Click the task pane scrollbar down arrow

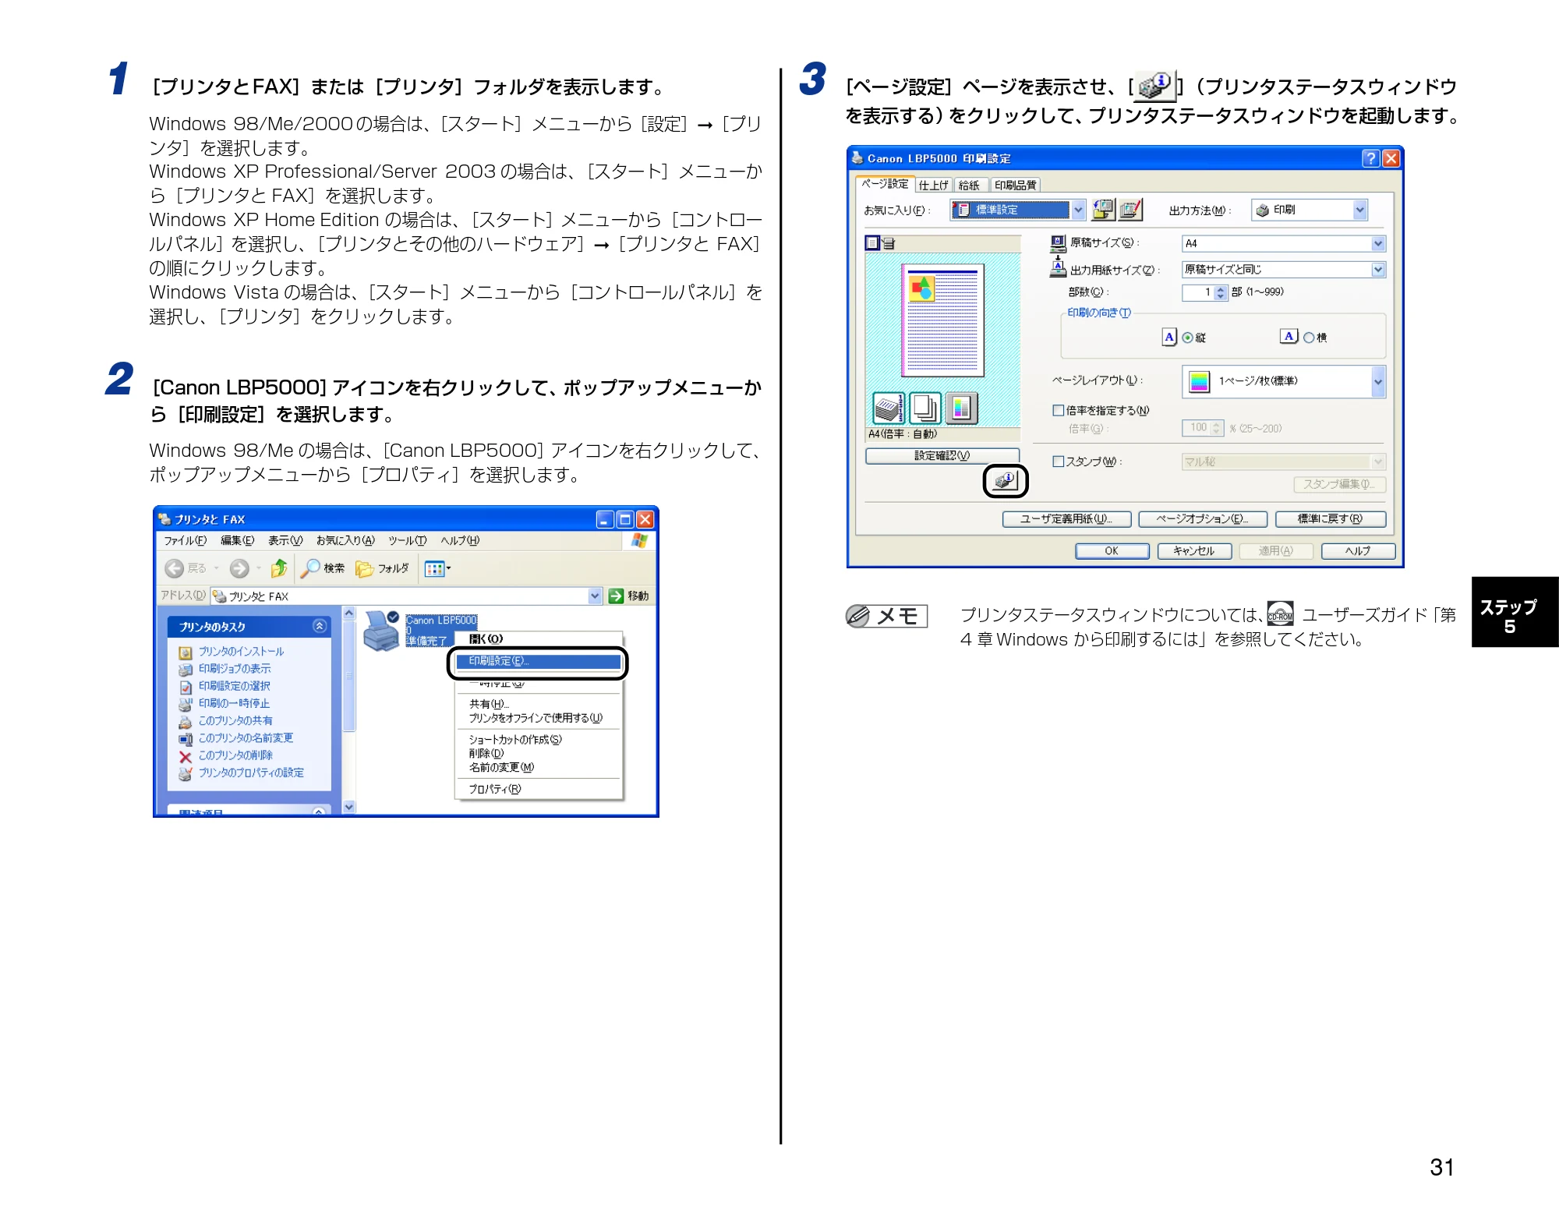(349, 807)
